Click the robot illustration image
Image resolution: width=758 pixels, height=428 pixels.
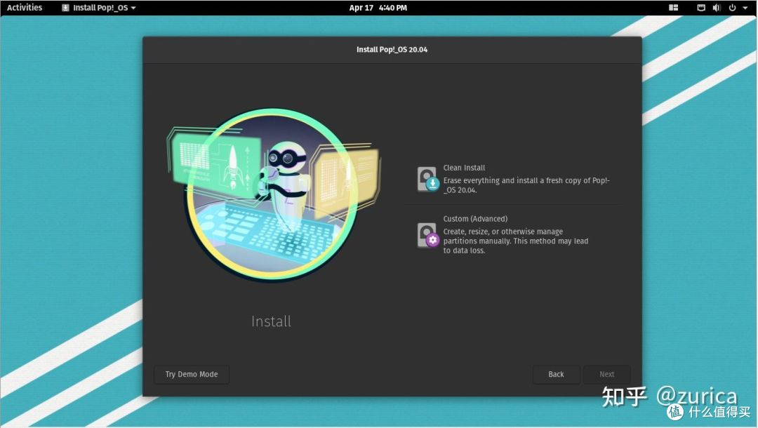[x=274, y=194]
